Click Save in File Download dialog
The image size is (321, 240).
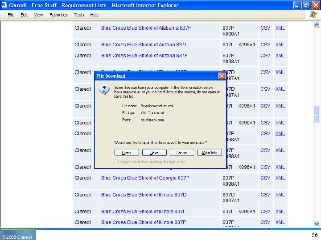[x=154, y=152]
